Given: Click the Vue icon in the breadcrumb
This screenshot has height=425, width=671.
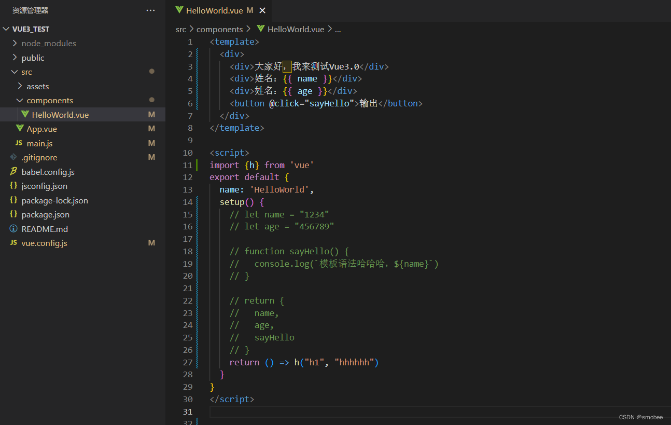Looking at the screenshot, I should coord(260,29).
